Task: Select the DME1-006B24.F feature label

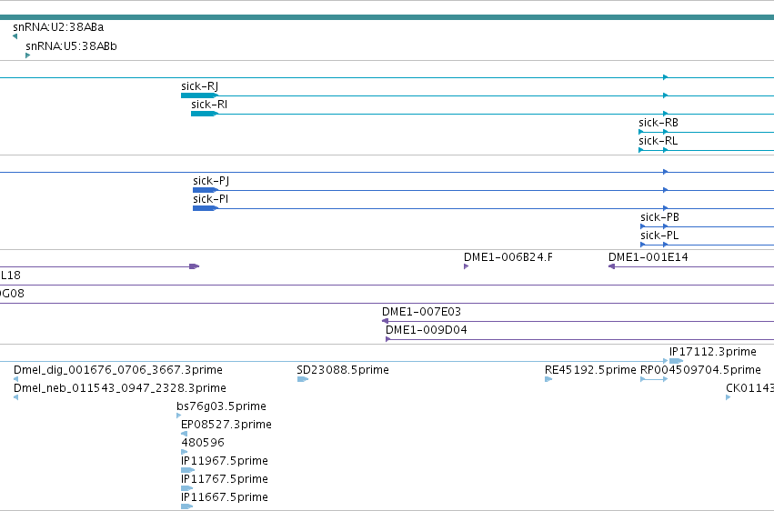Action: coord(508,257)
